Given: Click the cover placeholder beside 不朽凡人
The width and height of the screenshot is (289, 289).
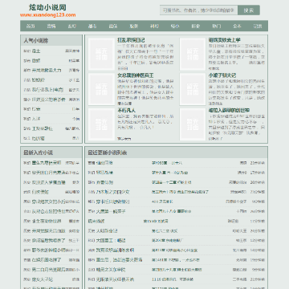Looking at the screenshot, I should [x=101, y=124].
